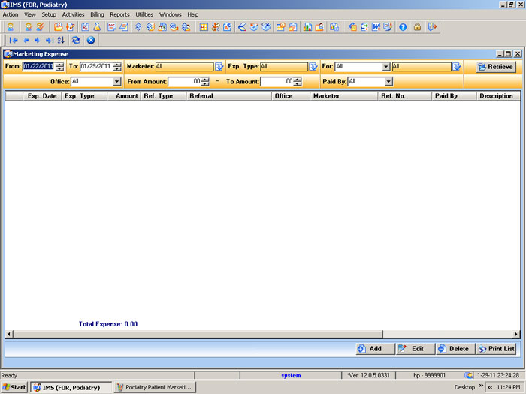
Task: Click the Amount column header
Action: point(123,96)
